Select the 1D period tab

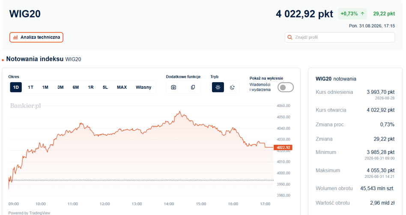pos(16,87)
